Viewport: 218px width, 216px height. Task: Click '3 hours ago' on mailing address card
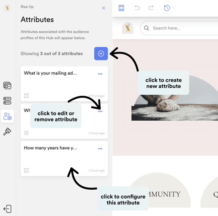pyautogui.click(x=97, y=96)
